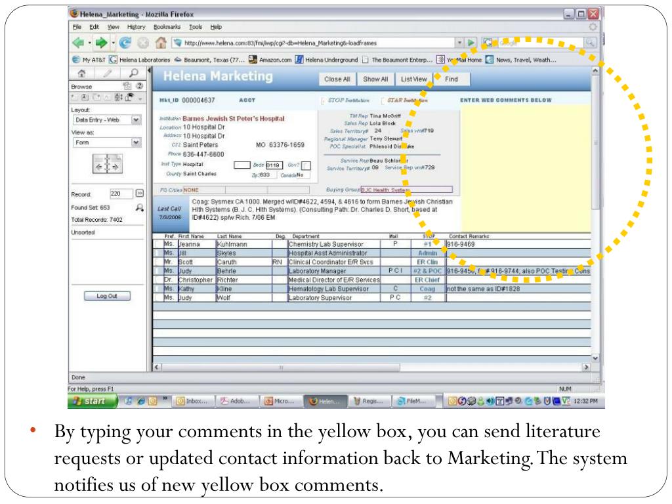The width and height of the screenshot is (672, 504).
Task: Open The Beaumont Enterprise bookmark
Action: point(397,60)
